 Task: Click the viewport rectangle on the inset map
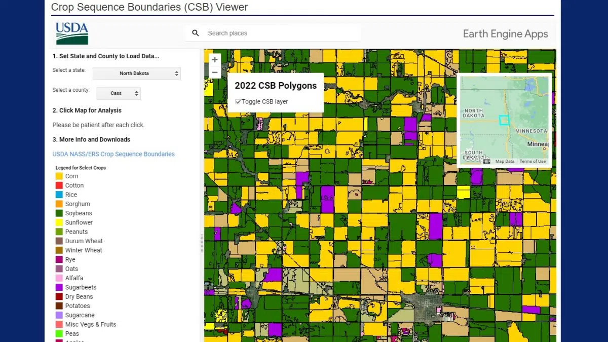coord(504,120)
